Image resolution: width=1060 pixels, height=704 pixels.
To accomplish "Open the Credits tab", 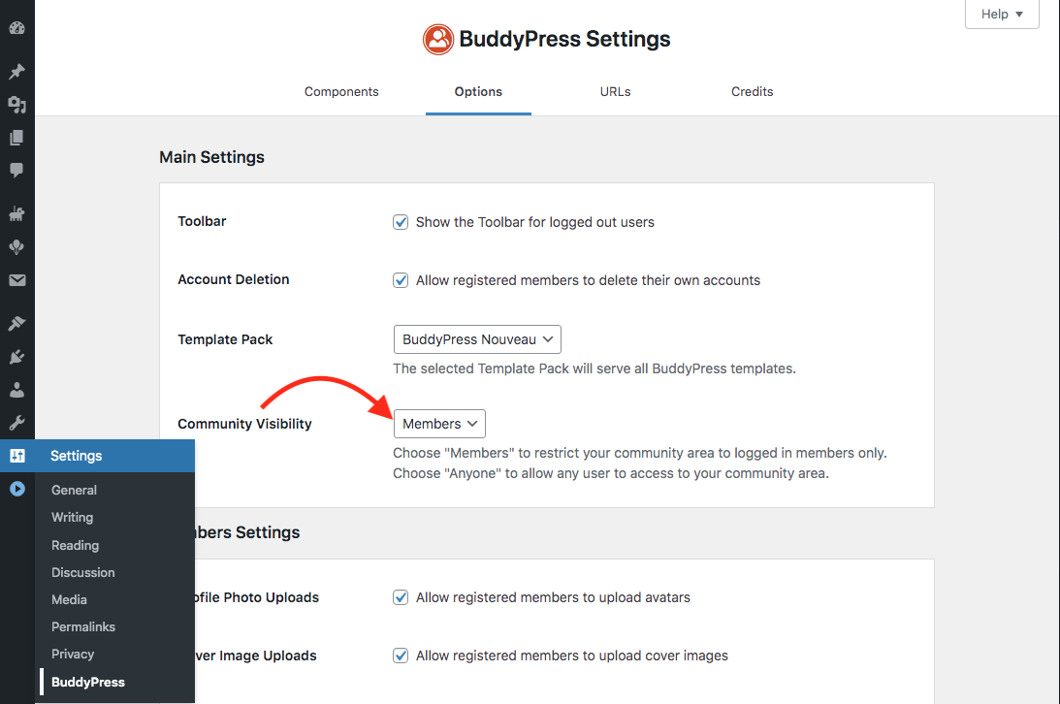I will click(752, 92).
